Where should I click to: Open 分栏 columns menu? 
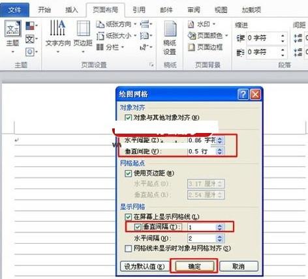pos(110,47)
